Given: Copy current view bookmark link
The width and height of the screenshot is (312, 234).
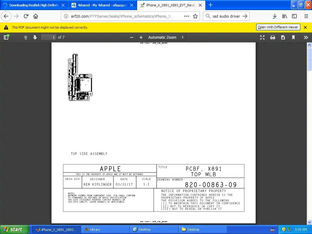Looking at the screenshot, I should (x=293, y=37).
